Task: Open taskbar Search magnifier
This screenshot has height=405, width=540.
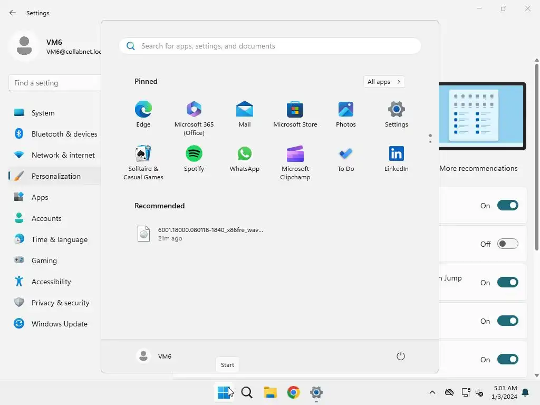Action: click(x=247, y=392)
